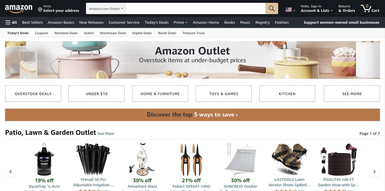This screenshot has width=385, height=191.
Task: Open the All hamburger menu
Action: (11, 22)
